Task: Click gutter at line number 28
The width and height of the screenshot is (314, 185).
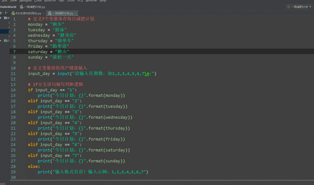Action: (13, 166)
